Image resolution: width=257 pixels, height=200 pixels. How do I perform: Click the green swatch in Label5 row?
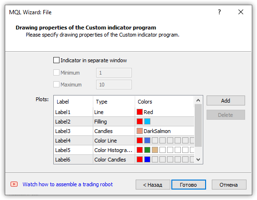[x=147, y=150]
